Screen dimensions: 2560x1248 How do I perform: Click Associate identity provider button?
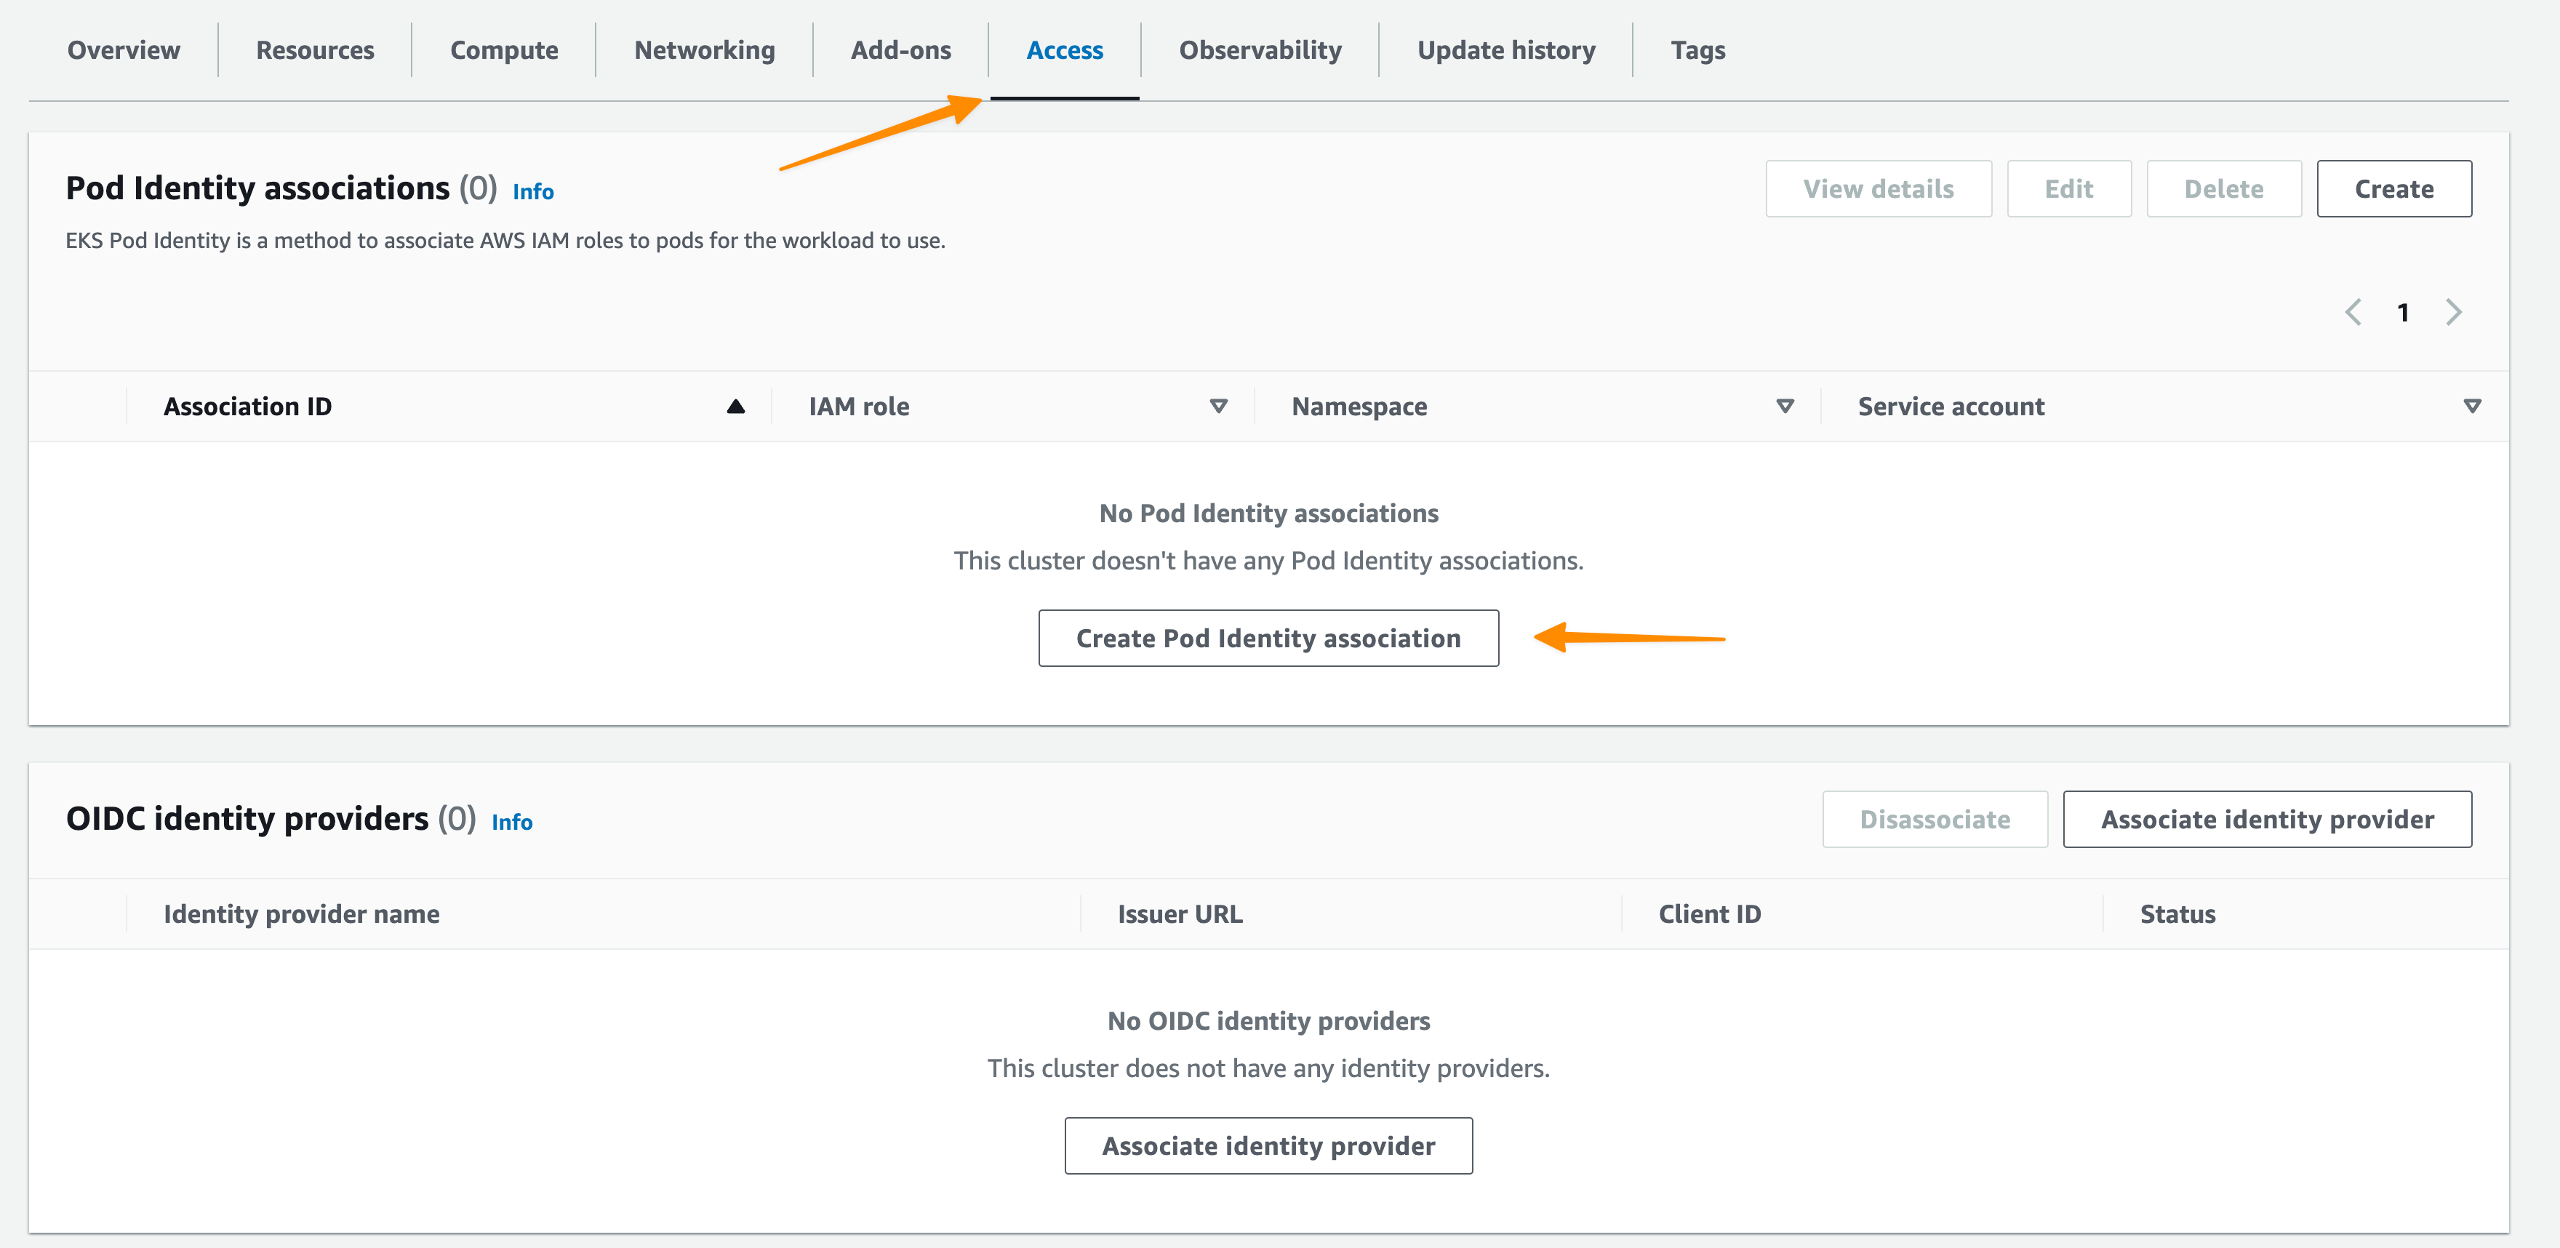2268,820
